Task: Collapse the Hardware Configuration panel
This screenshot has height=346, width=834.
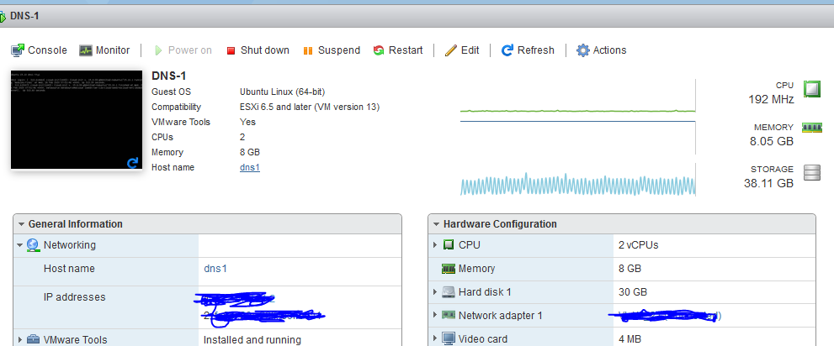Action: coord(437,224)
